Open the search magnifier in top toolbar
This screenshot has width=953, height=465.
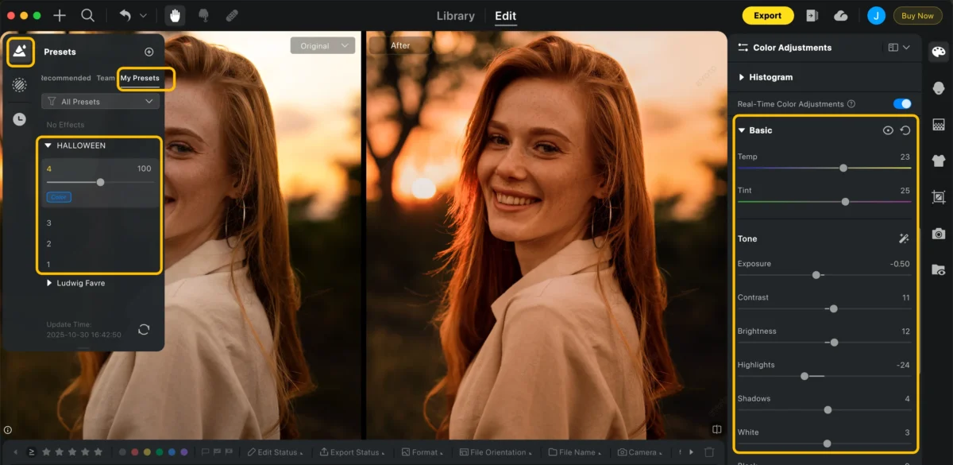(88, 16)
